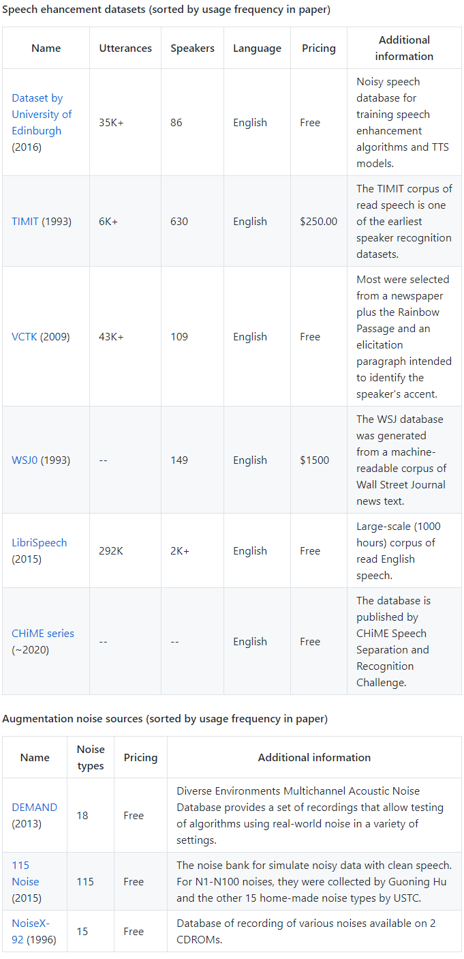Click the Language column header

(257, 48)
